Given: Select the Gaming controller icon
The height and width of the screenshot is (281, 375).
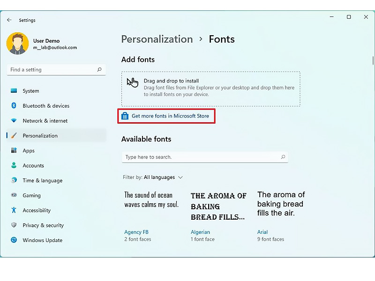Looking at the screenshot, I should point(14,195).
